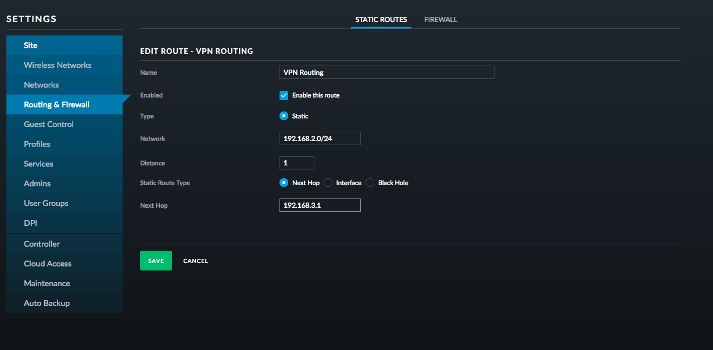Select Interface as static route type
Image resolution: width=713 pixels, height=350 pixels.
328,183
